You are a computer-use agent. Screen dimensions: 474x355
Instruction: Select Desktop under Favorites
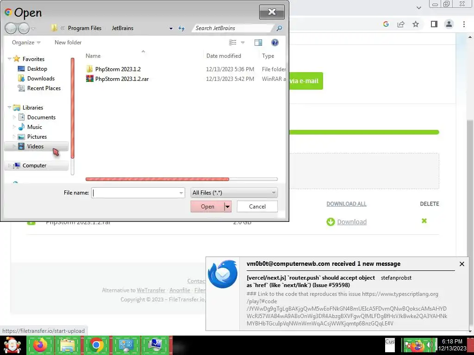pos(37,69)
